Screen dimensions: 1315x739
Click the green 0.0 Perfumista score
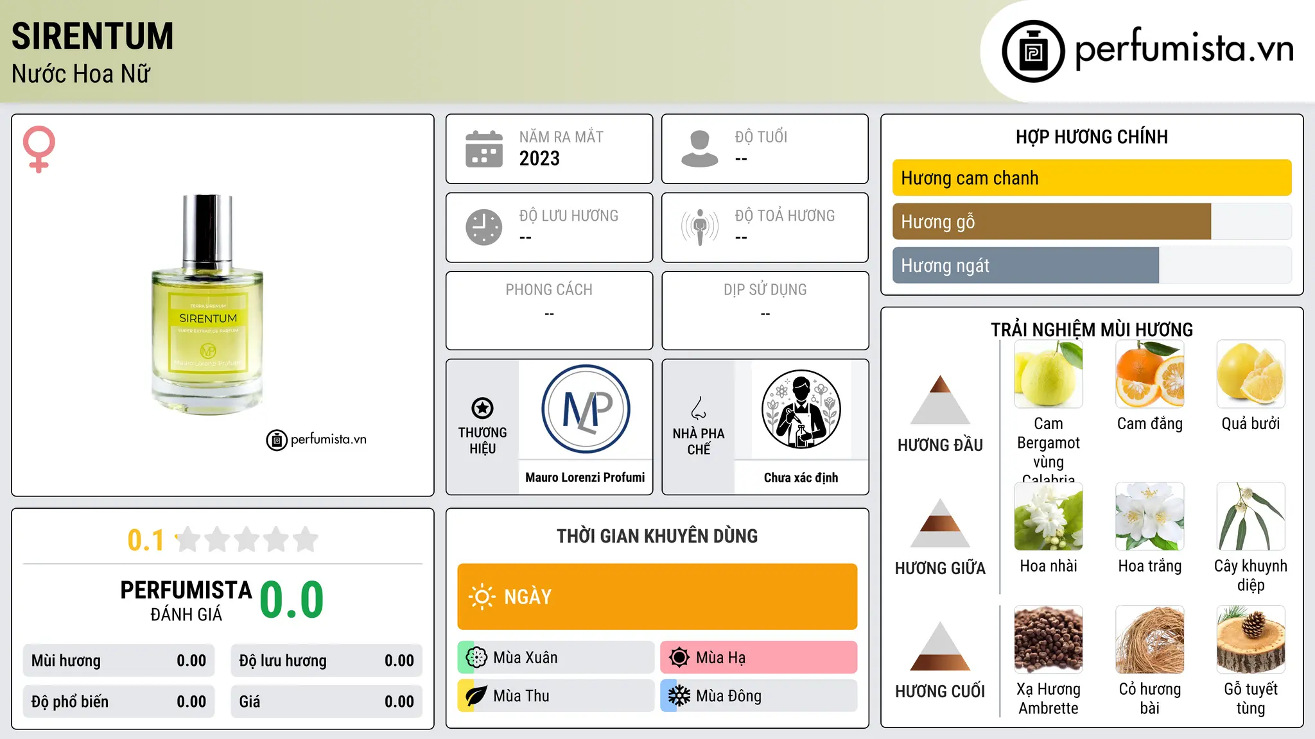pyautogui.click(x=292, y=600)
